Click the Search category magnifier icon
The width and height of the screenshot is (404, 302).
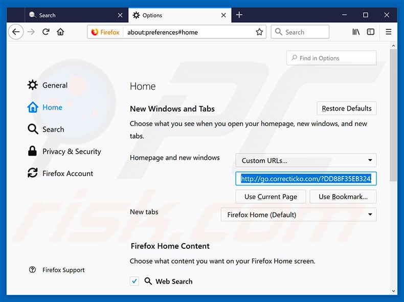[33, 129]
